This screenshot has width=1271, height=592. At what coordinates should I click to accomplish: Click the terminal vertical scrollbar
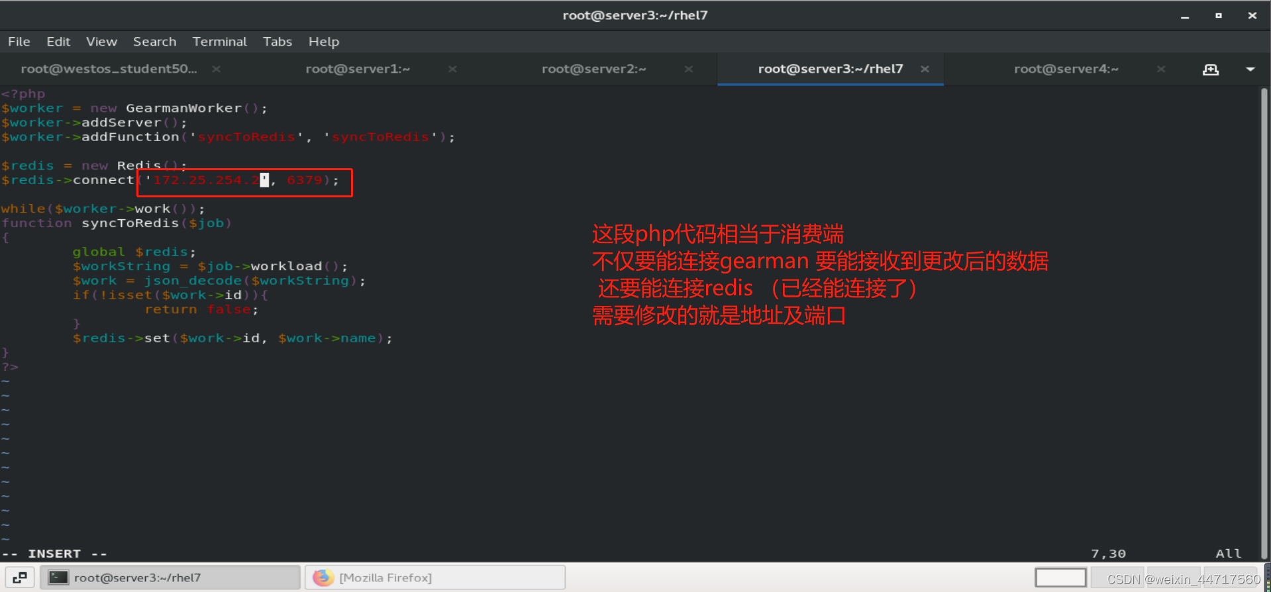pos(1264,323)
